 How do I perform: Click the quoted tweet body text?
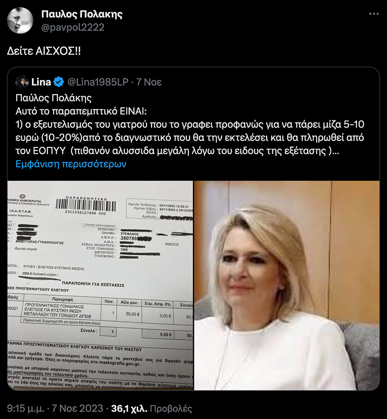(x=189, y=131)
